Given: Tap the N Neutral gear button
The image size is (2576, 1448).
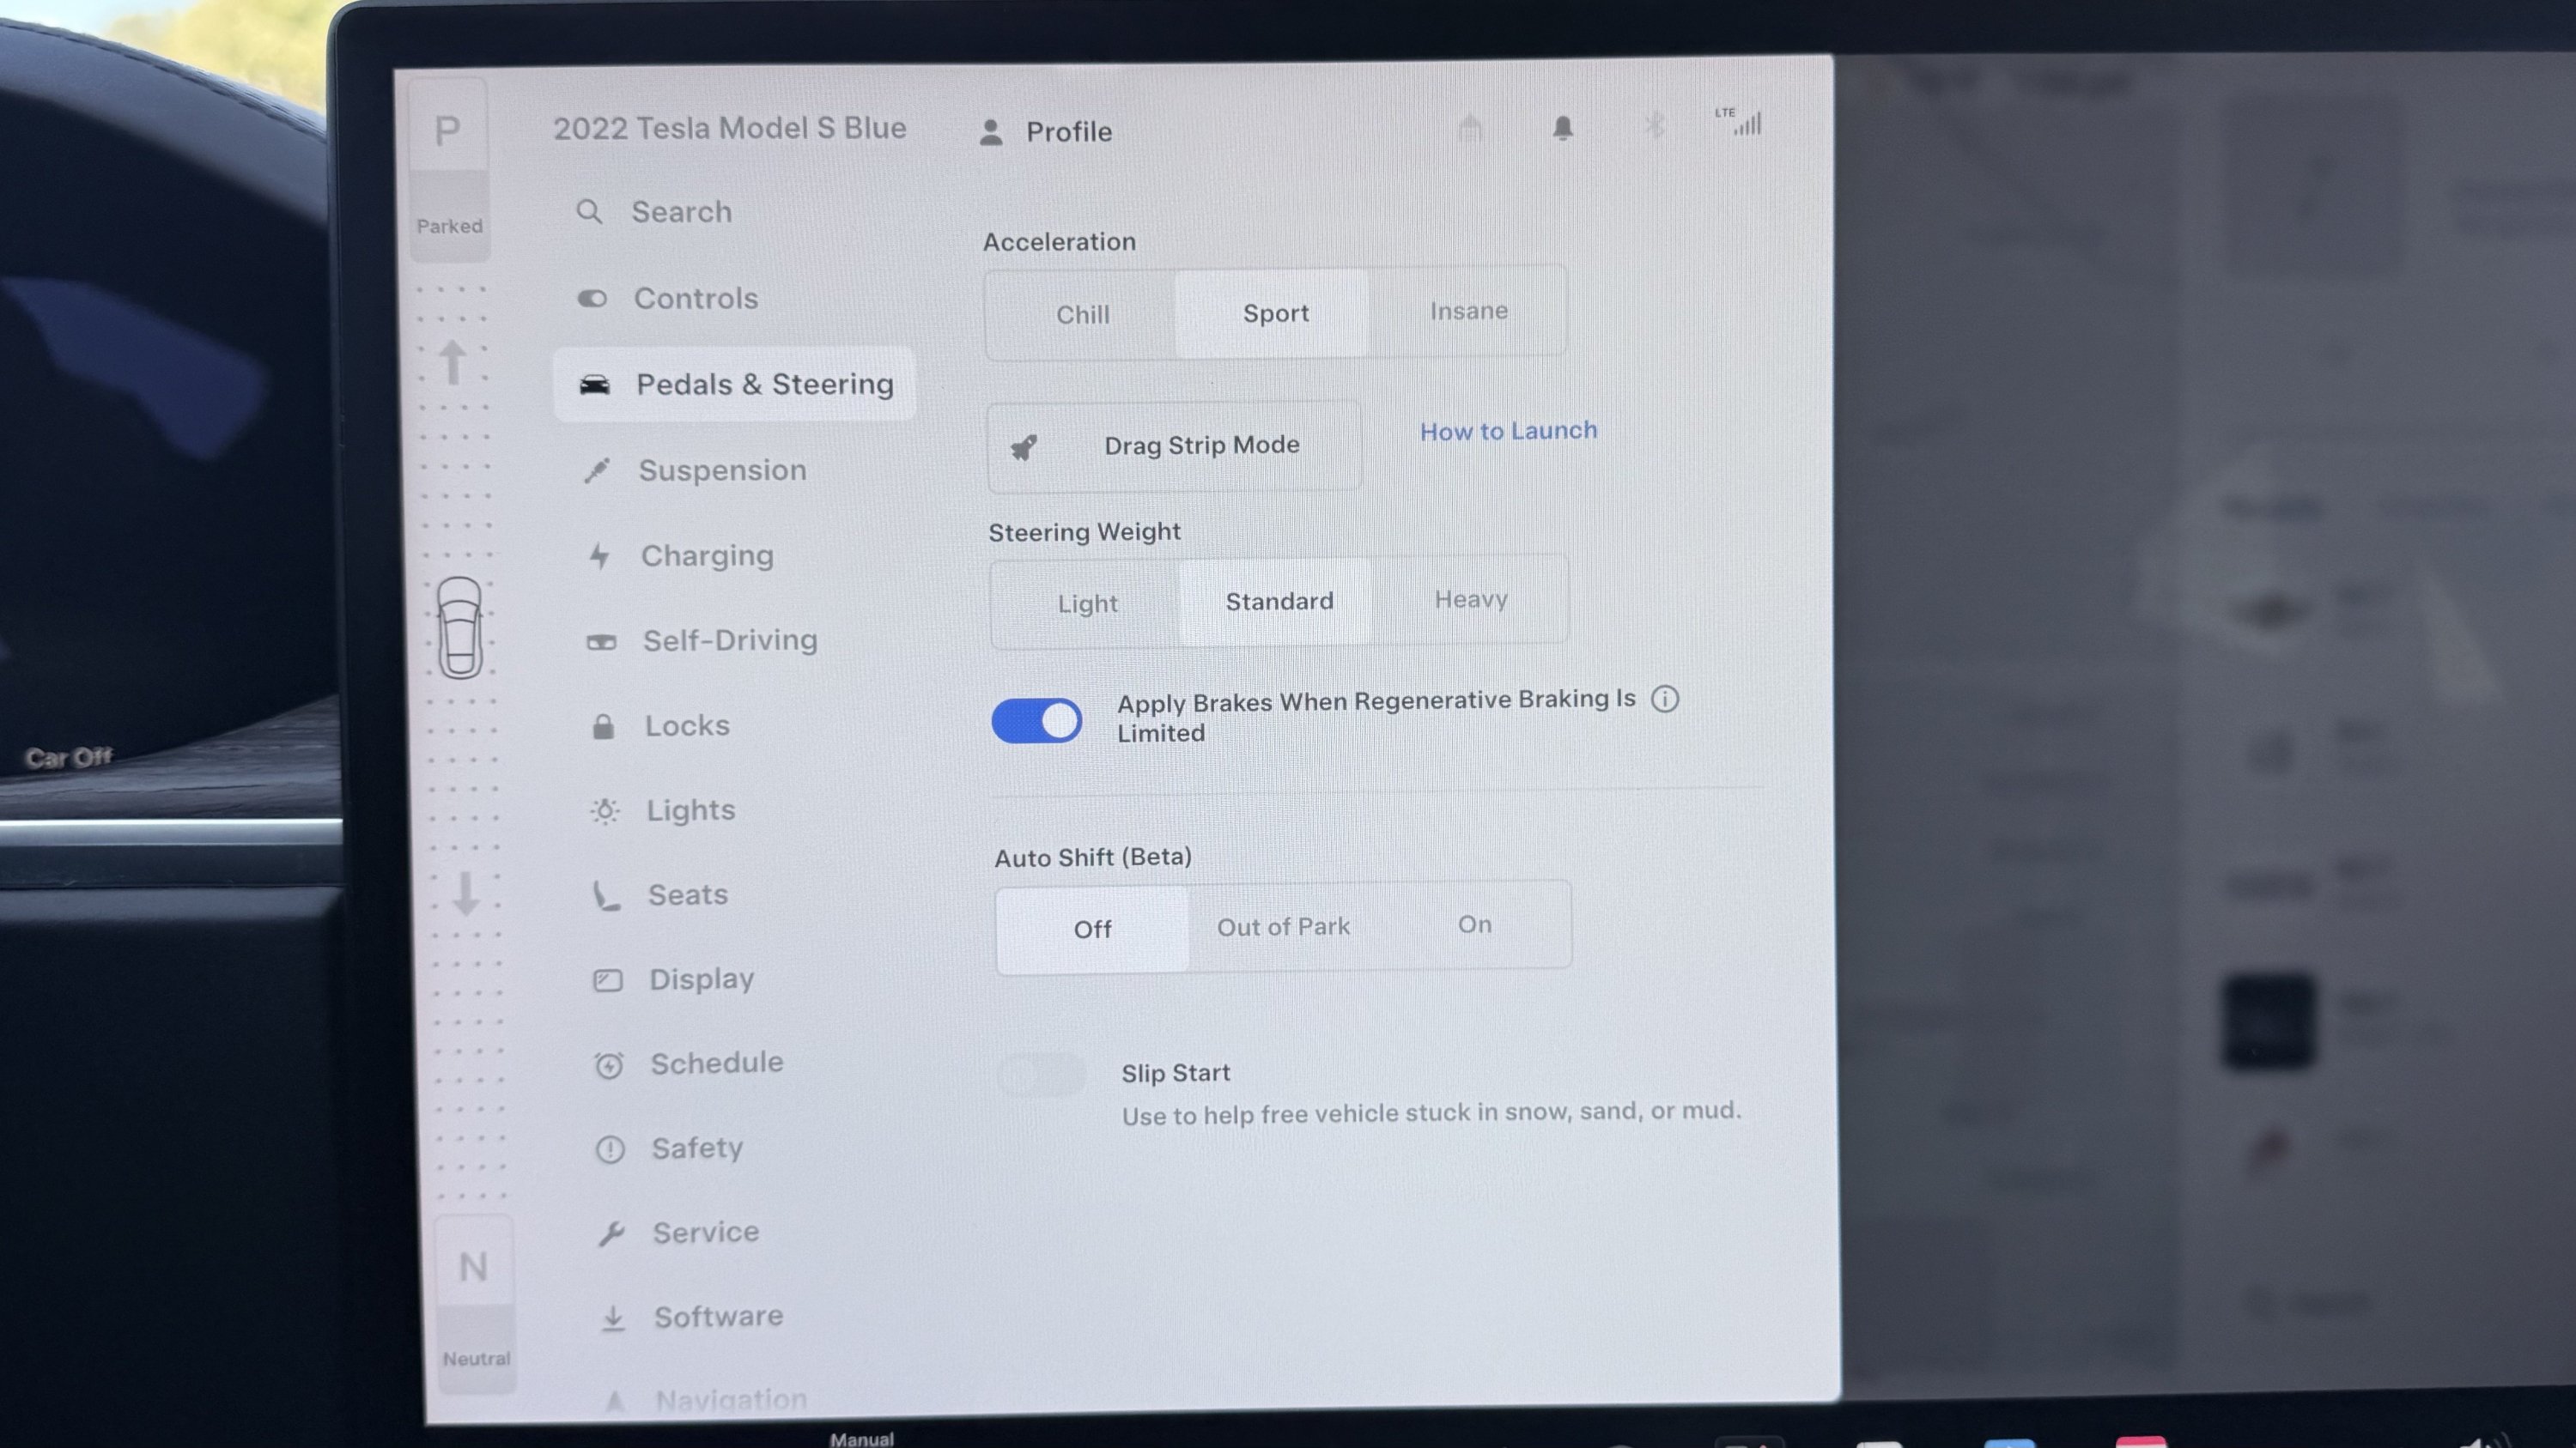Looking at the screenshot, I should (475, 1303).
